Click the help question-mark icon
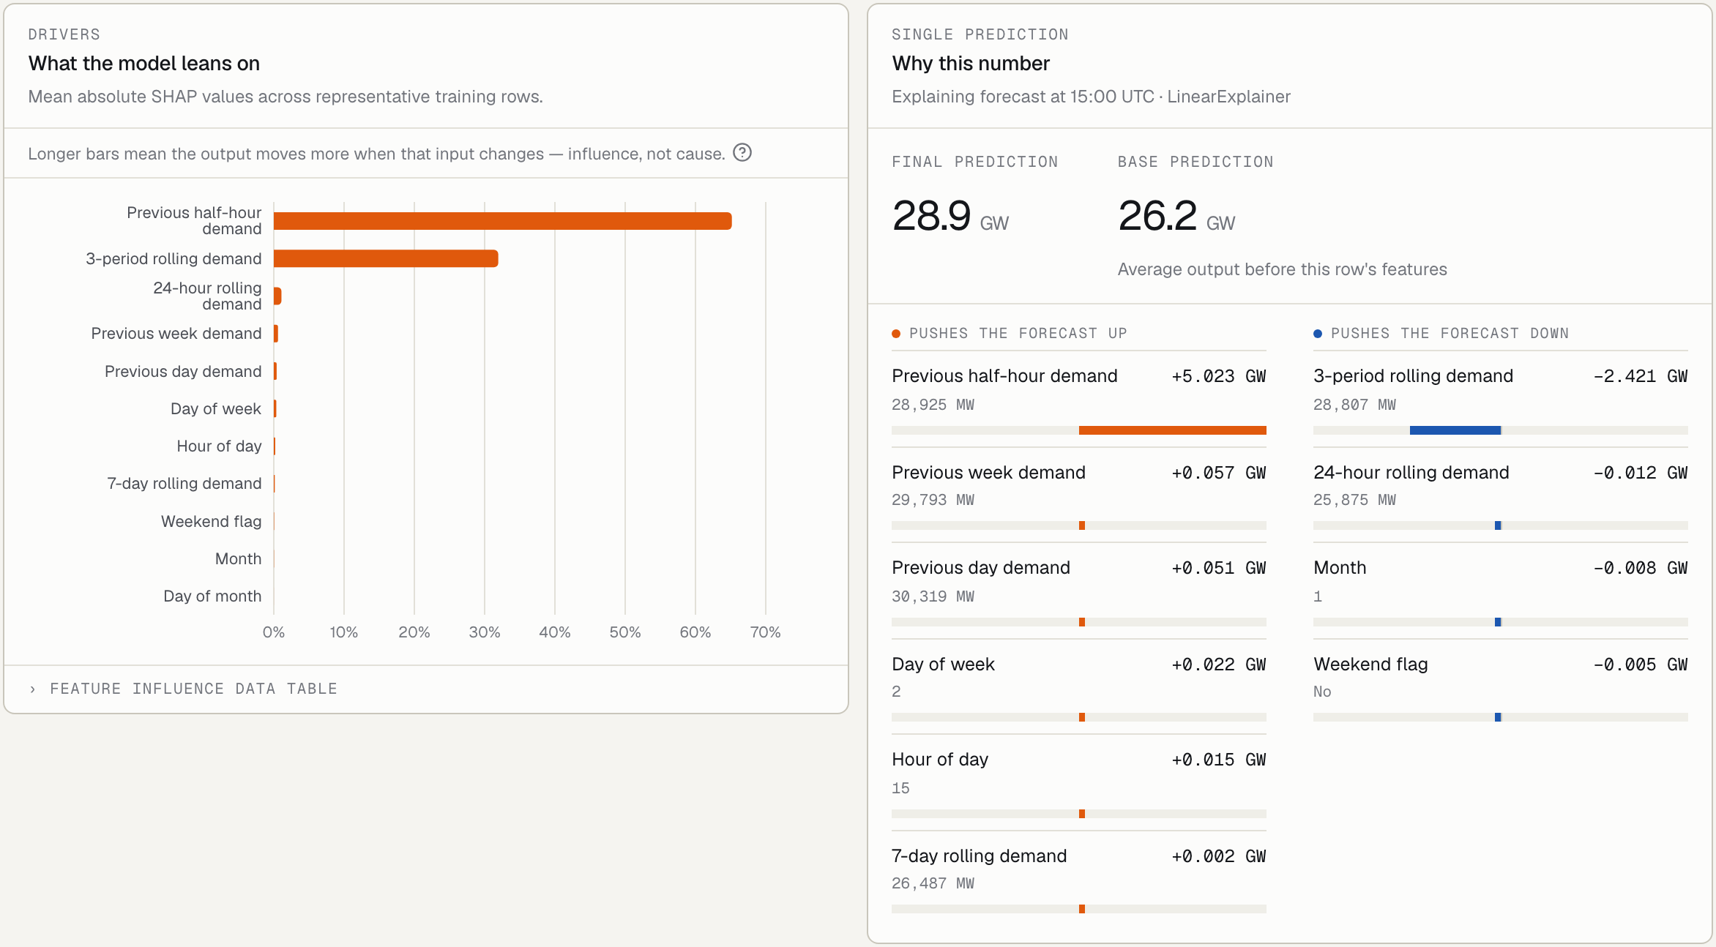1716x947 pixels. [742, 152]
